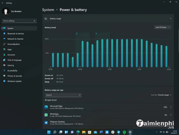Open Privacy & security
The image size is (179, 135).
(14, 76)
